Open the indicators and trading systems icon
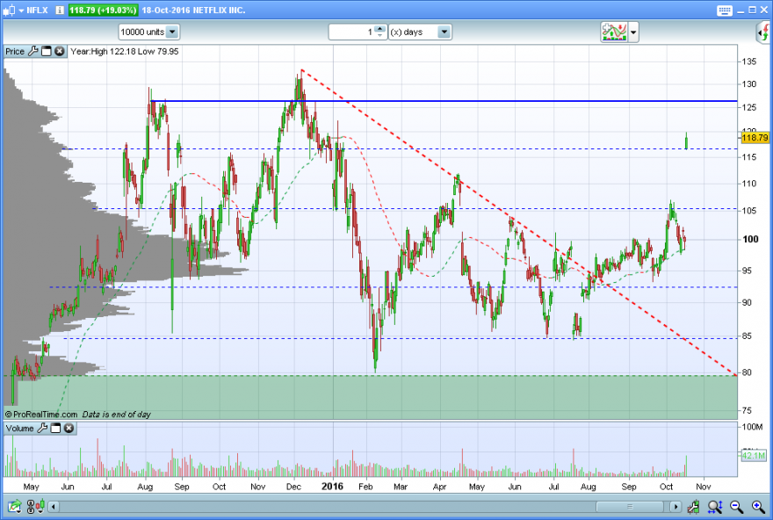The width and height of the screenshot is (773, 520). (614, 32)
